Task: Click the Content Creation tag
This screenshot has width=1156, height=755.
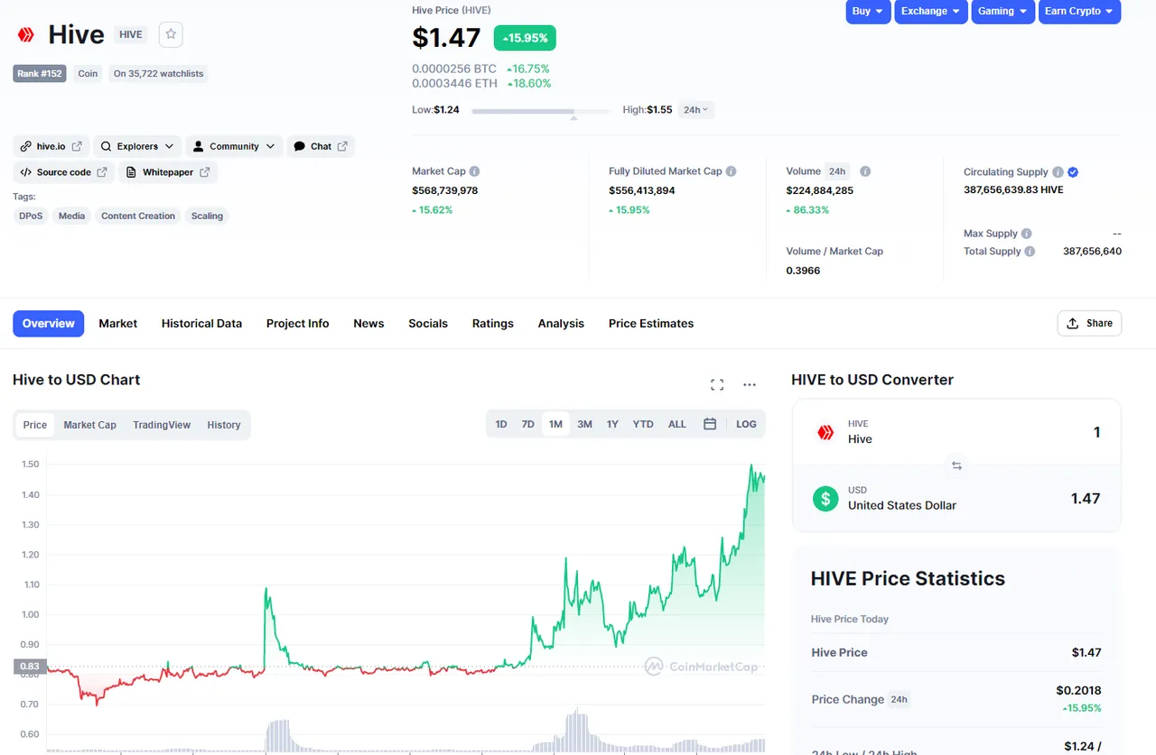Action: [x=138, y=216]
